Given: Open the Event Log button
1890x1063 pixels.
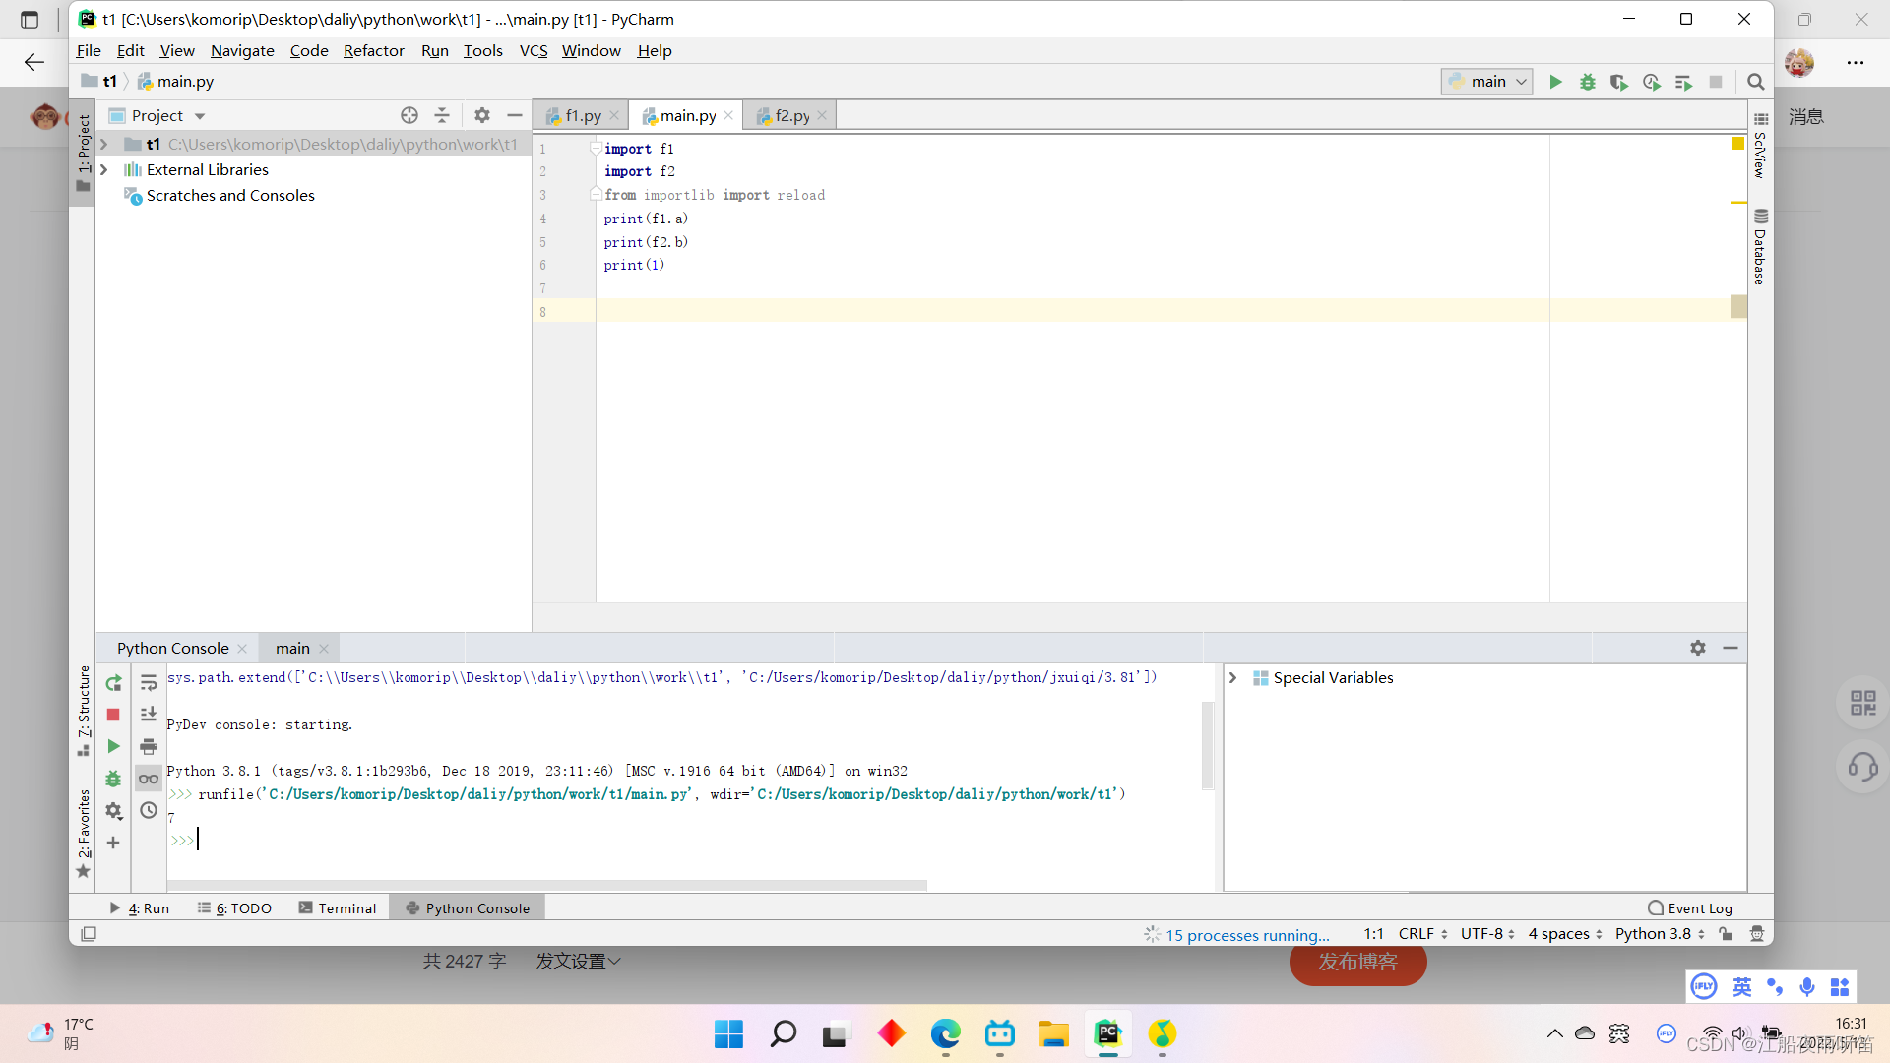Looking at the screenshot, I should [1690, 908].
